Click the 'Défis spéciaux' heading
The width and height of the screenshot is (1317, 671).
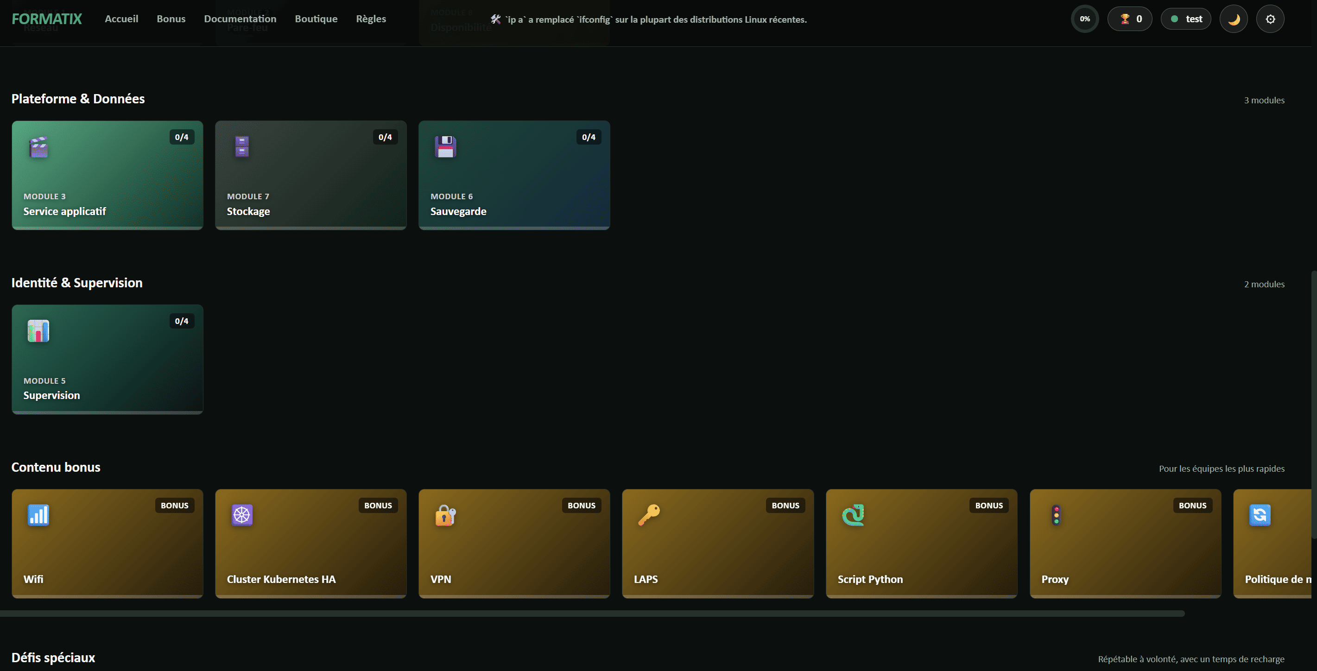53,658
